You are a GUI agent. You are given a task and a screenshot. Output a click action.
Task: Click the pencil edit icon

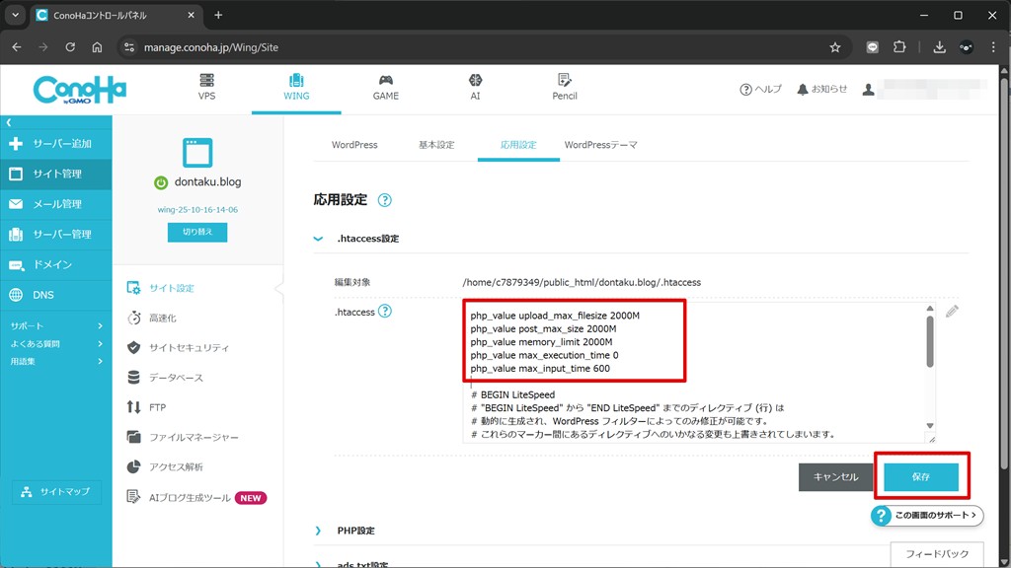tap(953, 312)
